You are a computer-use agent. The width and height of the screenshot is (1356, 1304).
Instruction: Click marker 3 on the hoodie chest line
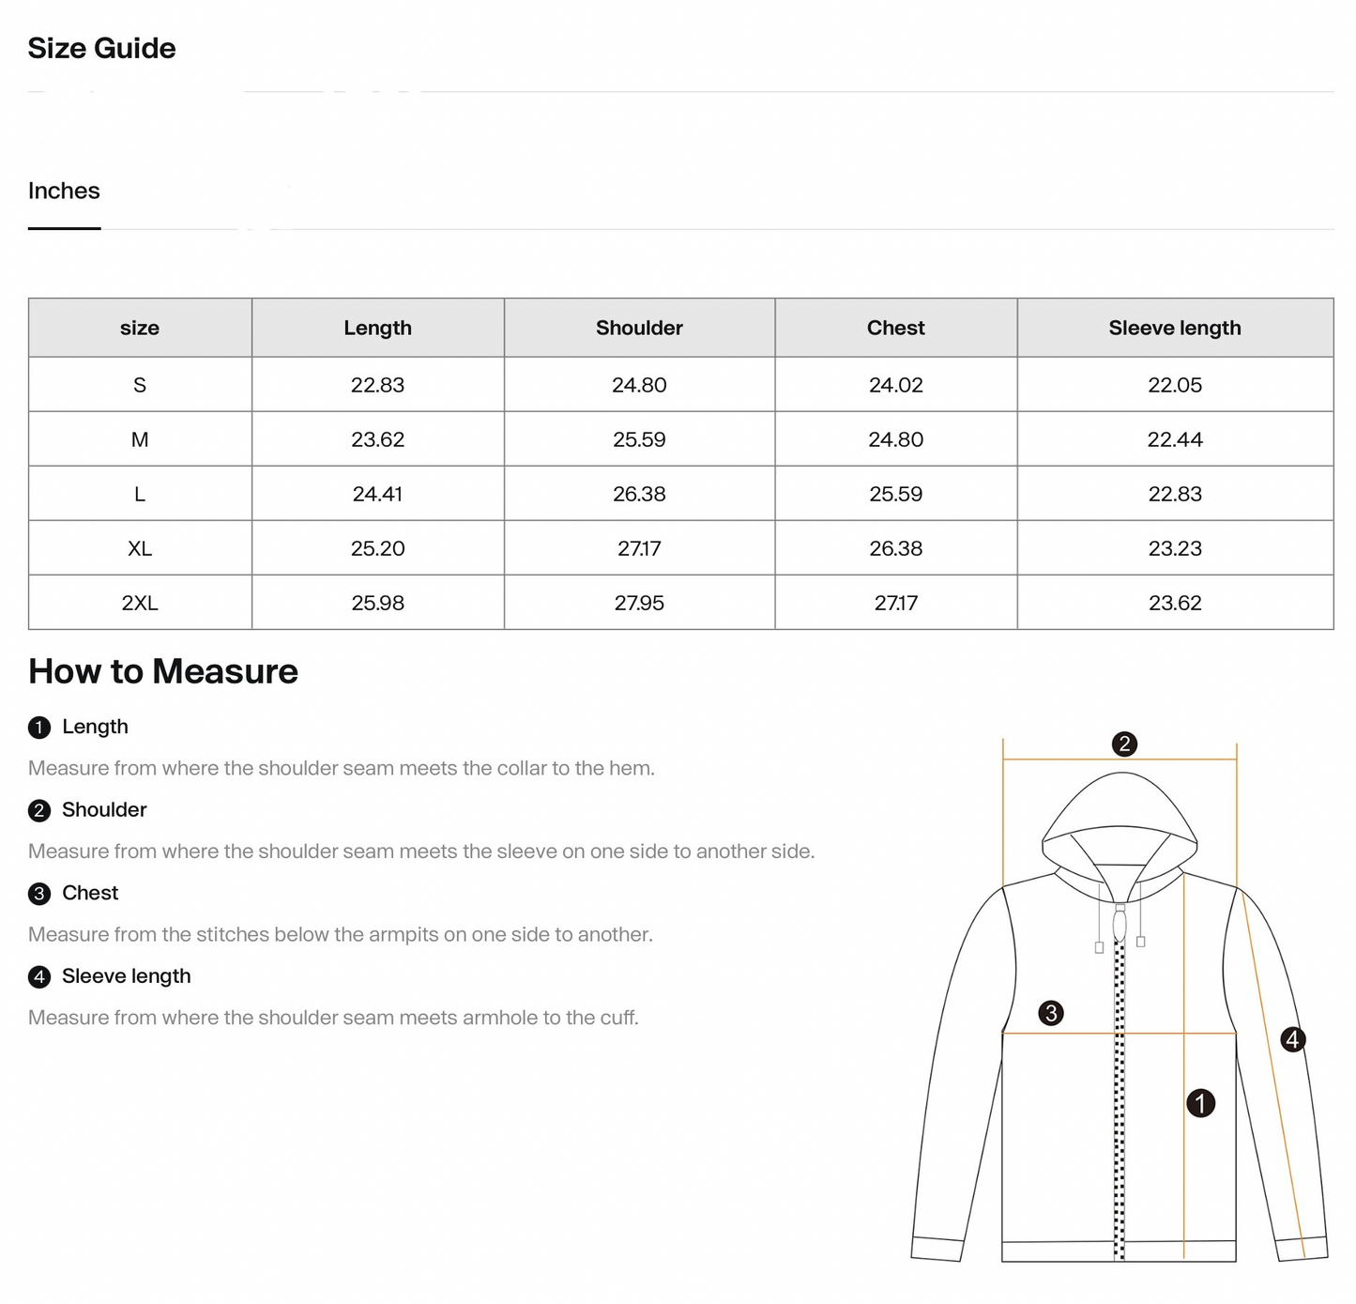pos(1051,1013)
